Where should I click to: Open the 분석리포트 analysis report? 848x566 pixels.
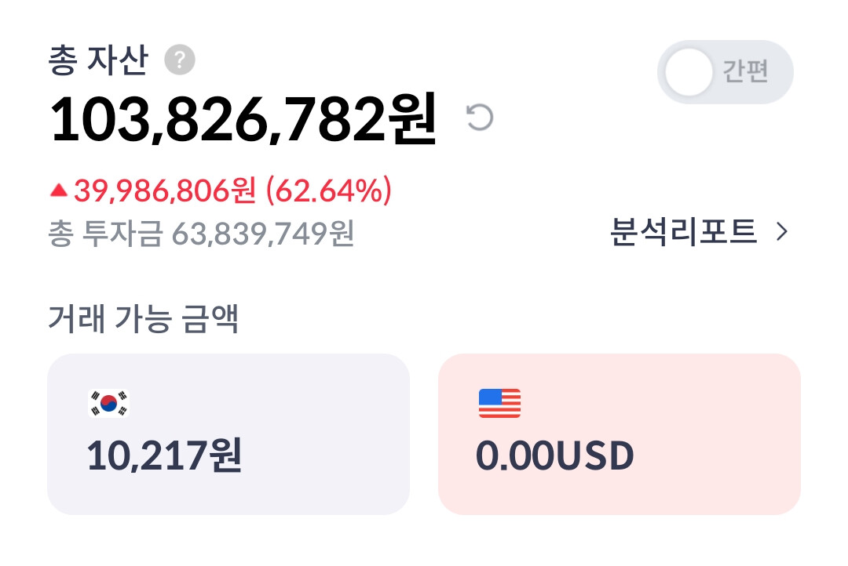click(683, 232)
